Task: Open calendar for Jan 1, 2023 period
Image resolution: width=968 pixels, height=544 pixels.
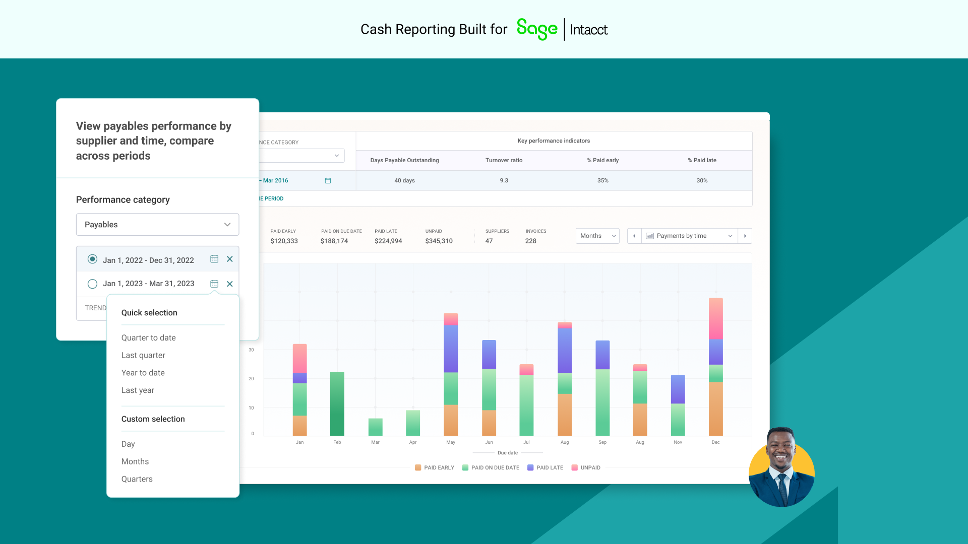Action: 214,284
